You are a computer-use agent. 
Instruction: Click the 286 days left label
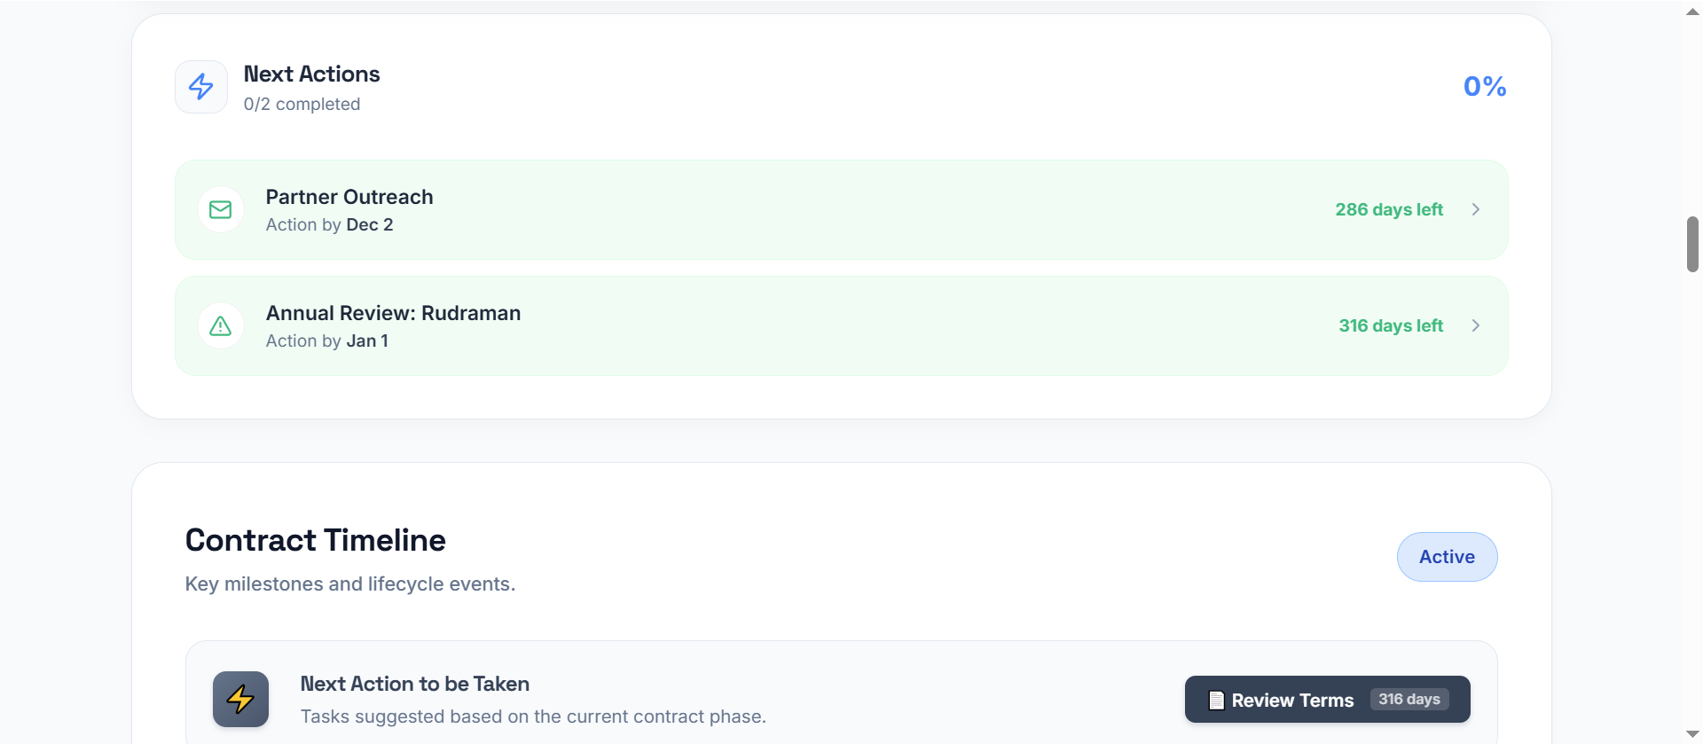1389,209
